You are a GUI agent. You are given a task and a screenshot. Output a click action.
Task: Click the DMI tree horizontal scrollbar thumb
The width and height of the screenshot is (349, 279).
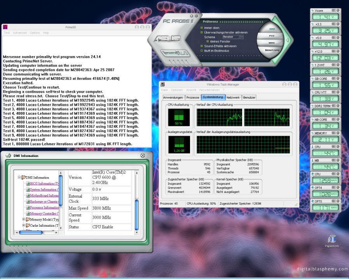[x=31, y=232]
